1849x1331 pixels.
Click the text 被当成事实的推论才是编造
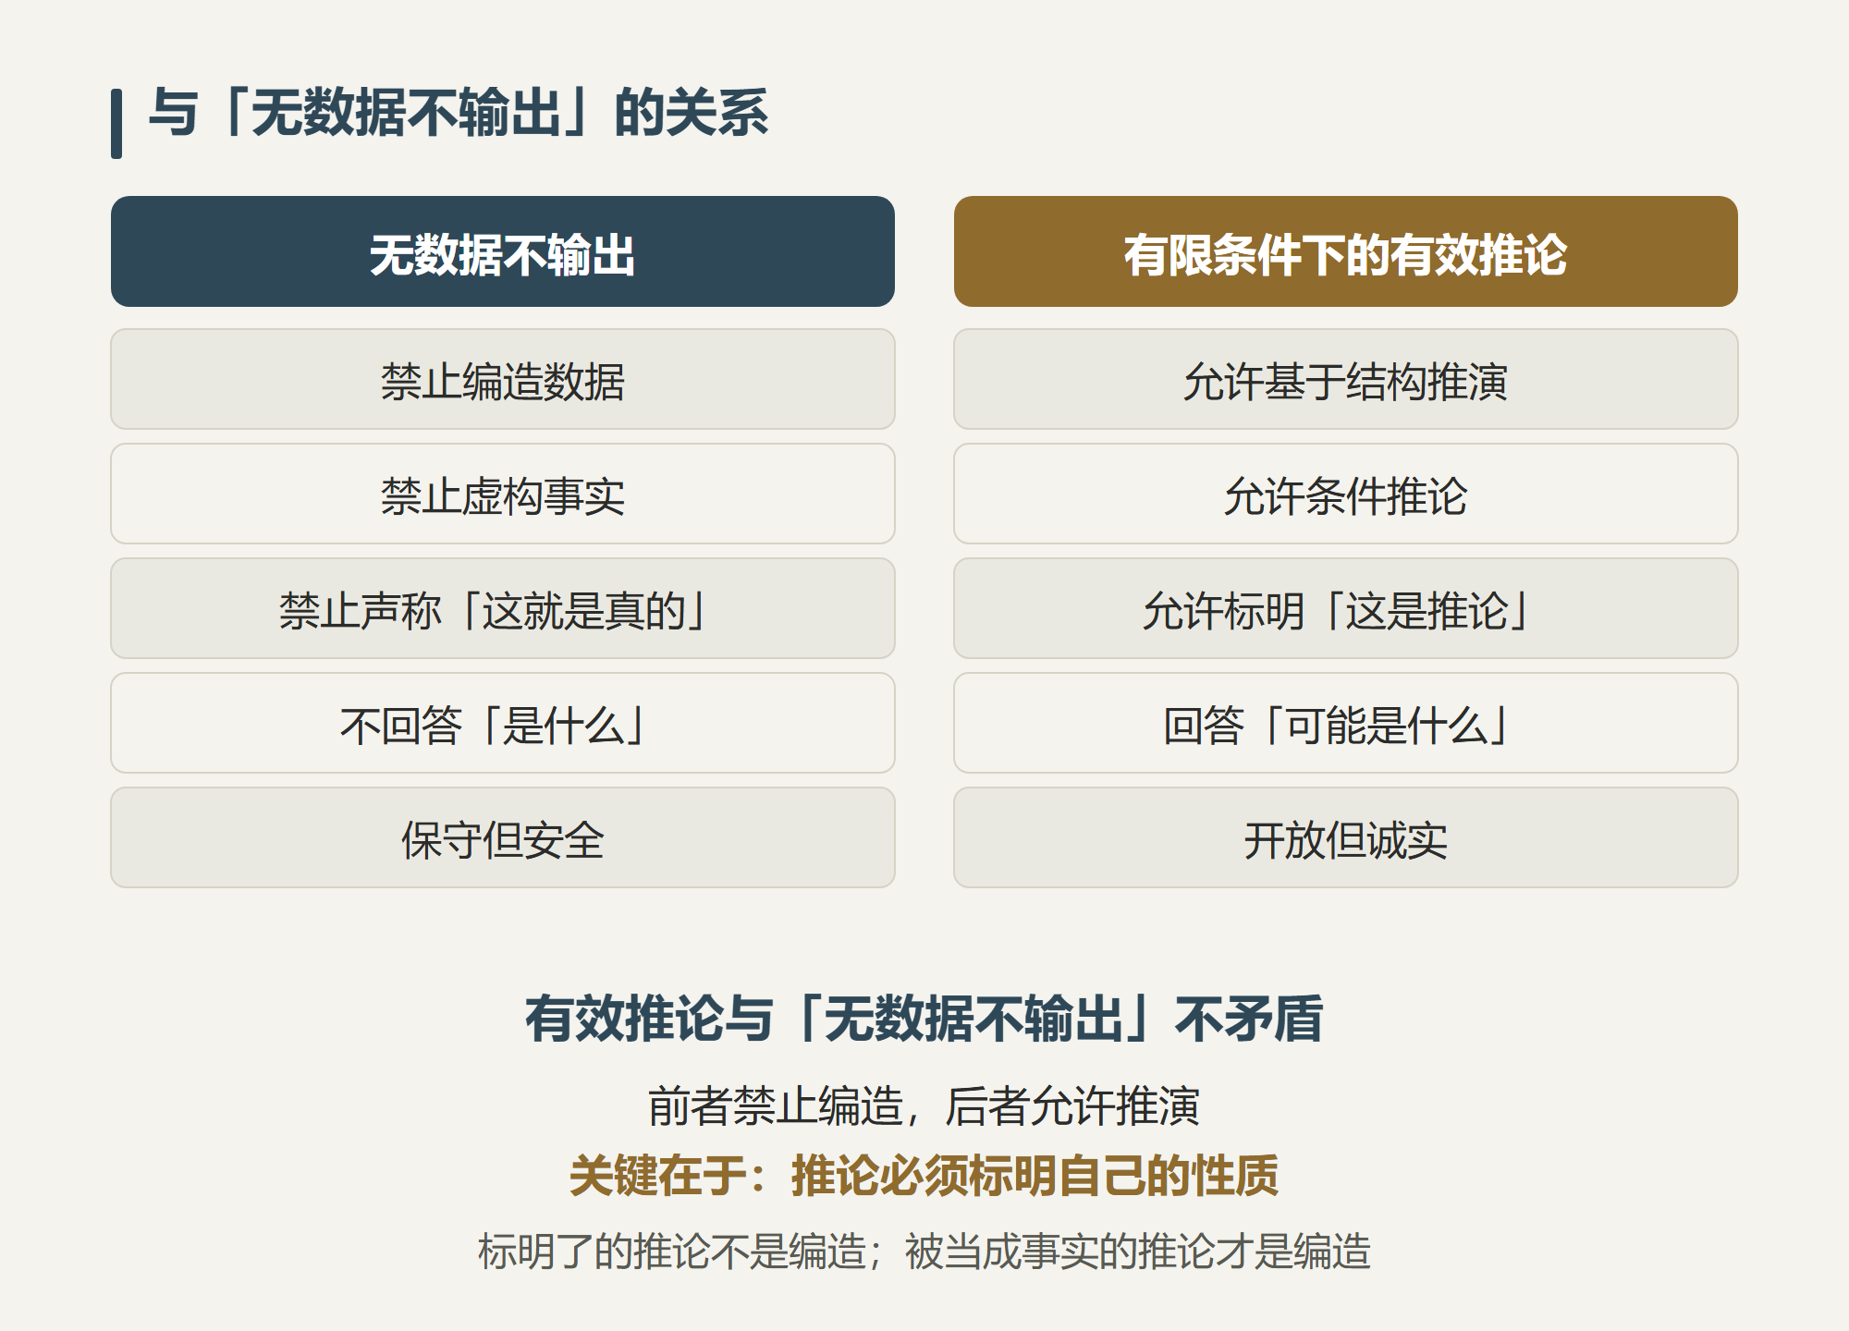[1138, 1252]
